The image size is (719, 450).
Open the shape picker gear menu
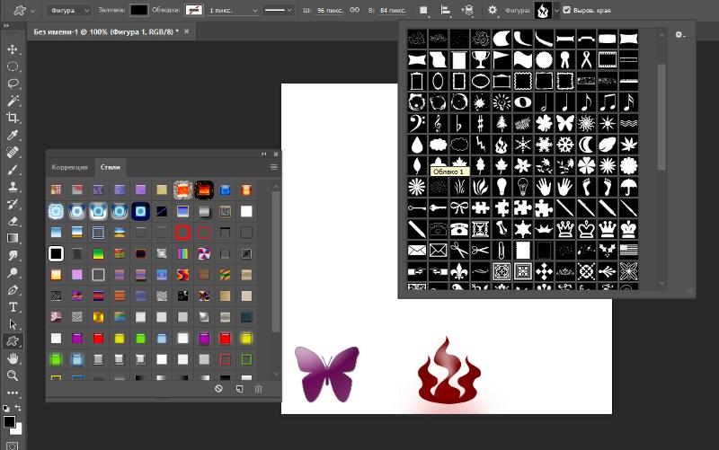pyautogui.click(x=679, y=35)
